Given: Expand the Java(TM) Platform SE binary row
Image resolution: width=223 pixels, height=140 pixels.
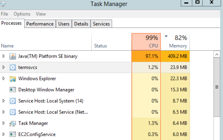Looking at the screenshot, I should pyautogui.click(x=4, y=56).
